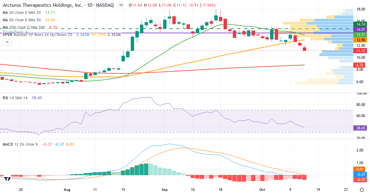
Task: Click the 89.709K VPVR down volume
Action: pyautogui.click(x=98, y=35)
